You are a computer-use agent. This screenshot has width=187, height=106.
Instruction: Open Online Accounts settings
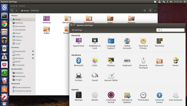[x=127, y=43]
